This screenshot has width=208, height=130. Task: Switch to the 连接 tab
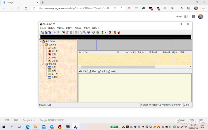coord(111,72)
